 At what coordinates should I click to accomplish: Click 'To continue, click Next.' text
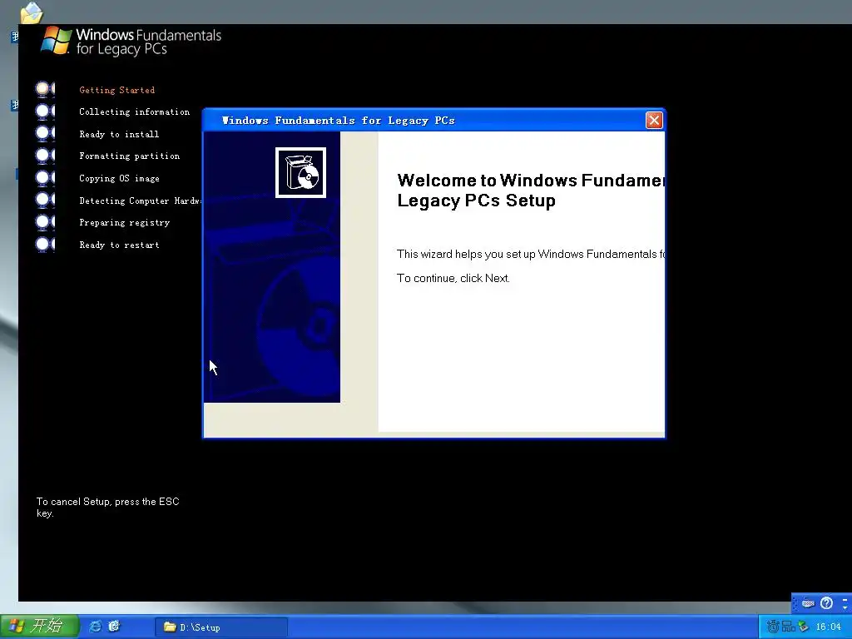click(453, 278)
